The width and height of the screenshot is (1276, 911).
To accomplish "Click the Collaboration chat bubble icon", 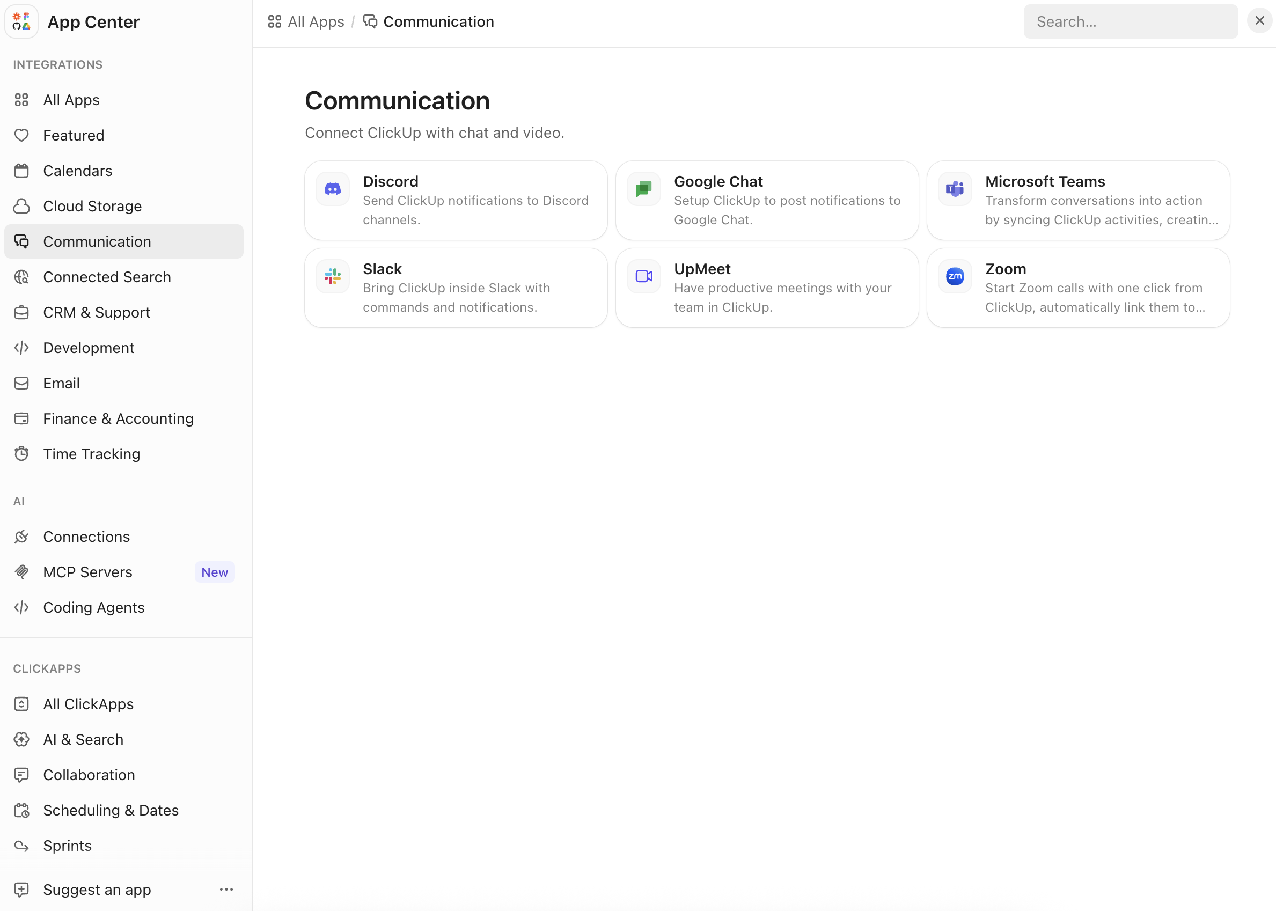I will [x=21, y=775].
